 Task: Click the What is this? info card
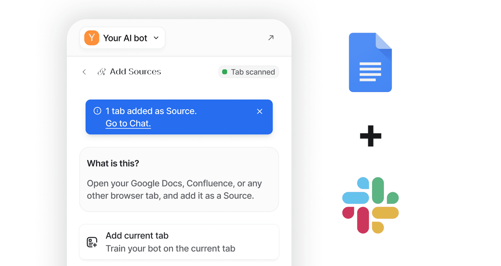pos(179,179)
